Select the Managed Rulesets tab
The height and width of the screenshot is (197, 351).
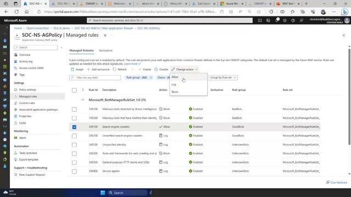(x=82, y=50)
